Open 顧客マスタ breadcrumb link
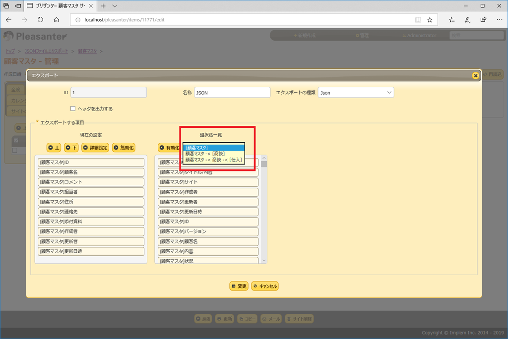Viewport: 508px width, 339px height. pyautogui.click(x=87, y=51)
